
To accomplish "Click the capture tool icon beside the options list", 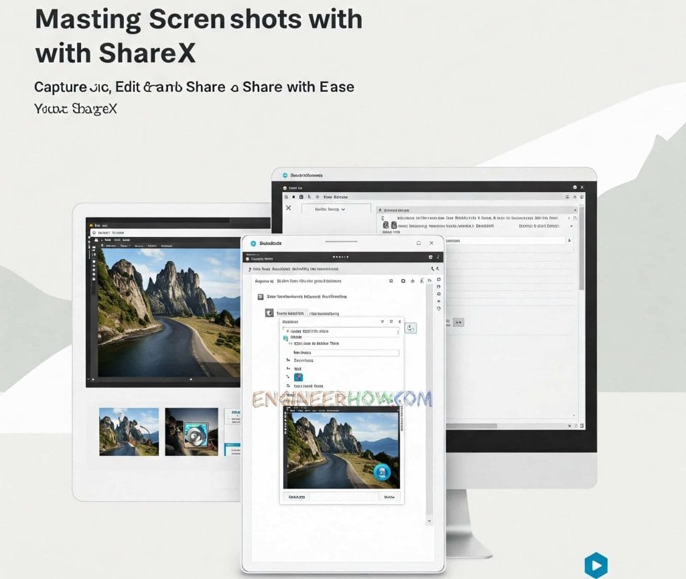I will (410, 327).
